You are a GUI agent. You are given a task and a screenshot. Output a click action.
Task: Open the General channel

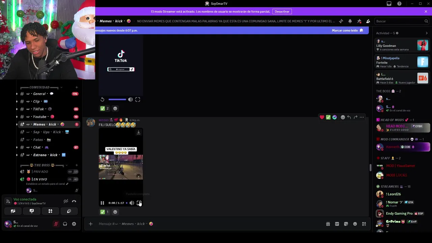(x=49, y=94)
